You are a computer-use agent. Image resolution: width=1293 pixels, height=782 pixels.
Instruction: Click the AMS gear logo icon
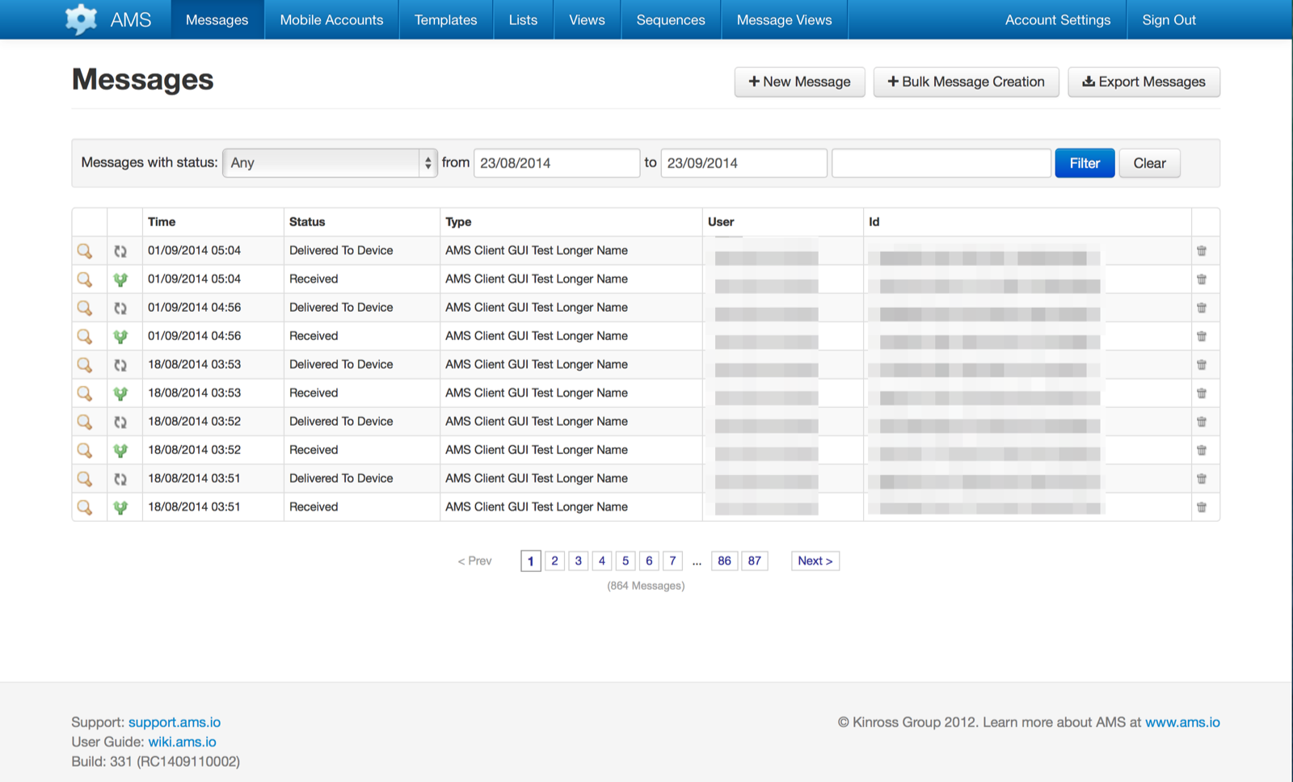(81, 19)
